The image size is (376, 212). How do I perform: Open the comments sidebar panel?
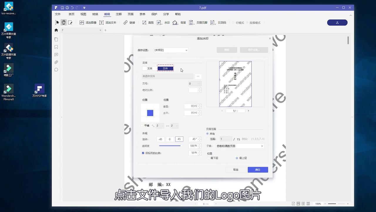(x=56, y=54)
